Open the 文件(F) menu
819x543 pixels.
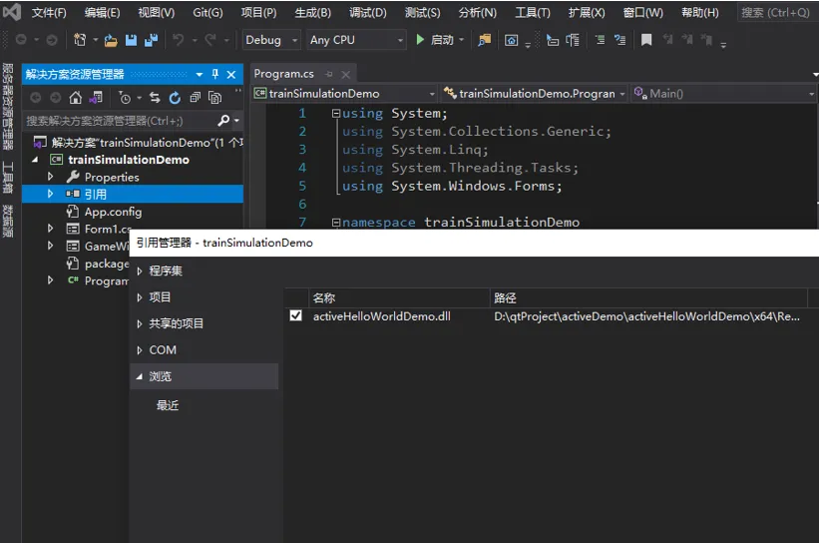point(49,13)
